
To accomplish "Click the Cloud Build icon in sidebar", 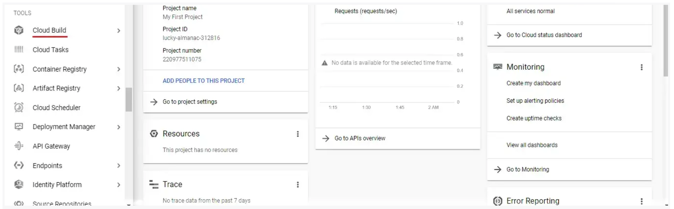I will pos(19,30).
